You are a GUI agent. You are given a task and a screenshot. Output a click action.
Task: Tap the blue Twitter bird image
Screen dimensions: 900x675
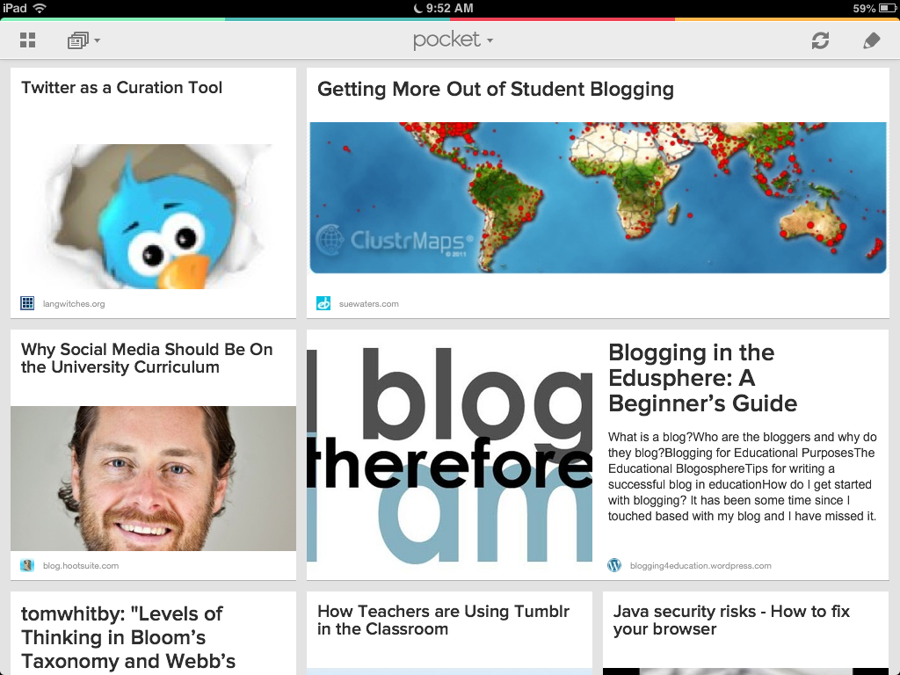pos(156,216)
